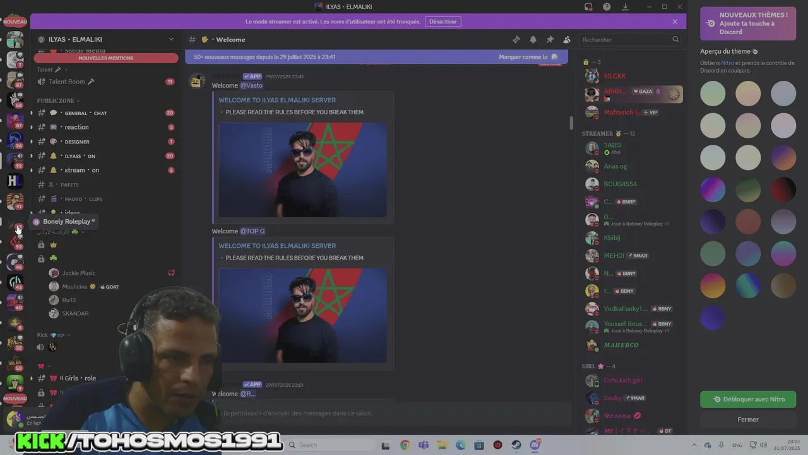Open first welcome embed image
808x455 pixels.
tap(302, 170)
